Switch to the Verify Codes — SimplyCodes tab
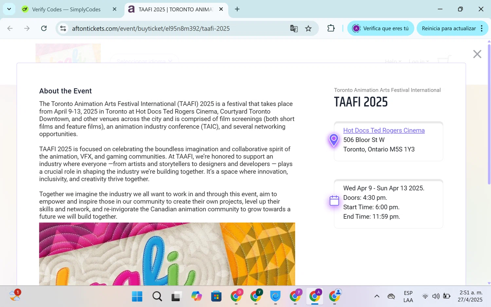 pos(66,9)
